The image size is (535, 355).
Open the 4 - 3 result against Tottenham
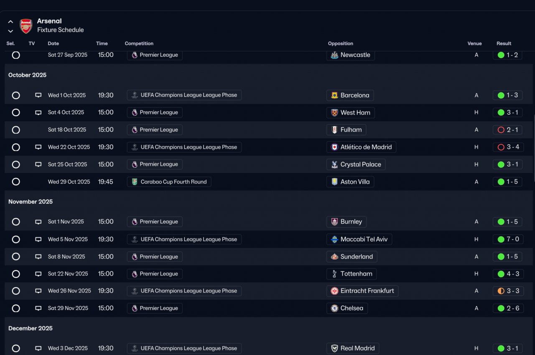pyautogui.click(x=508, y=274)
